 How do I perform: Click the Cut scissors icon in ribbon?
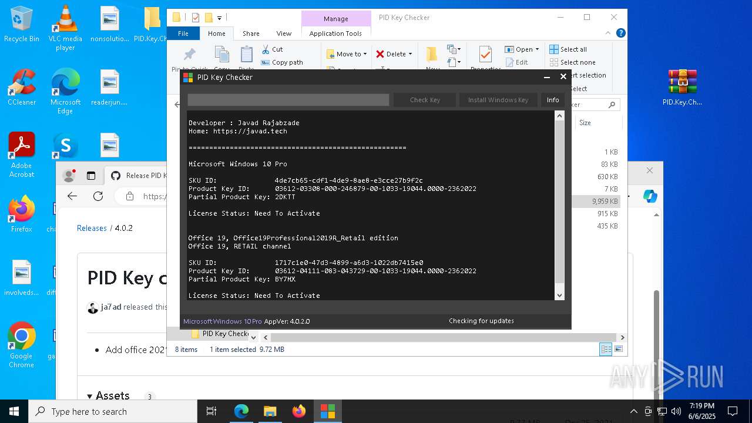pyautogui.click(x=266, y=49)
